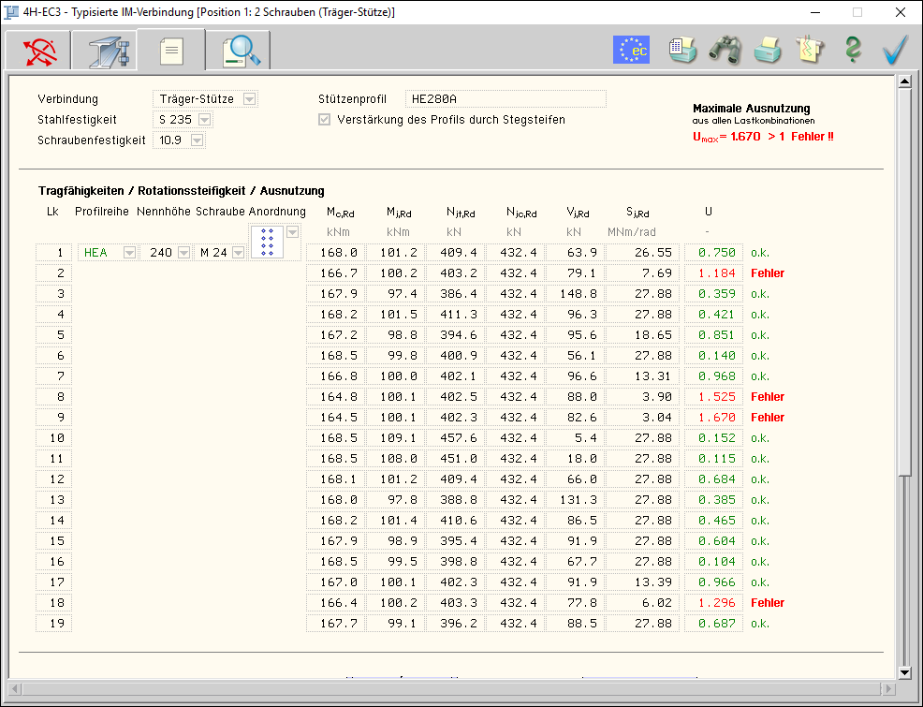
Task: Click the Eurocode EU flag icon
Action: pos(631,50)
